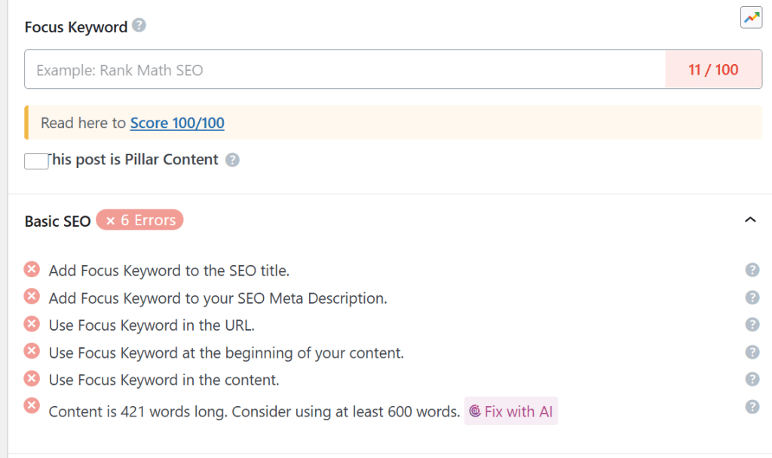Image resolution: width=772 pixels, height=458 pixels.
Task: Collapse the Basic SEO section chevron
Action: tap(749, 220)
